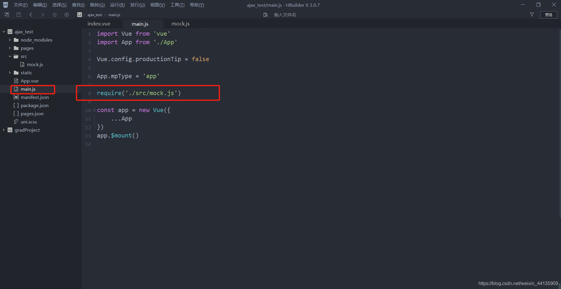Open the 查找(I) menu
Screen dimensions: 561x289
(78, 5)
